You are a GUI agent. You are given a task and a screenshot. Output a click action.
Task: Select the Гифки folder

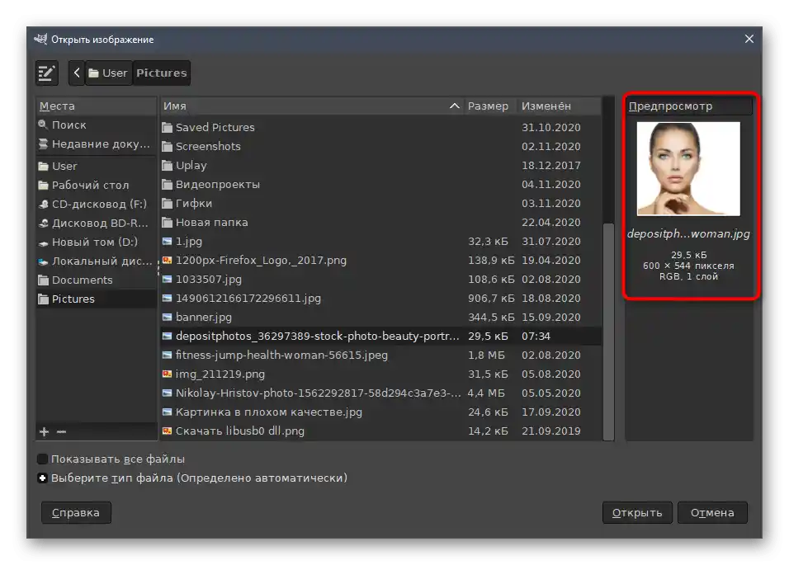click(x=381, y=204)
